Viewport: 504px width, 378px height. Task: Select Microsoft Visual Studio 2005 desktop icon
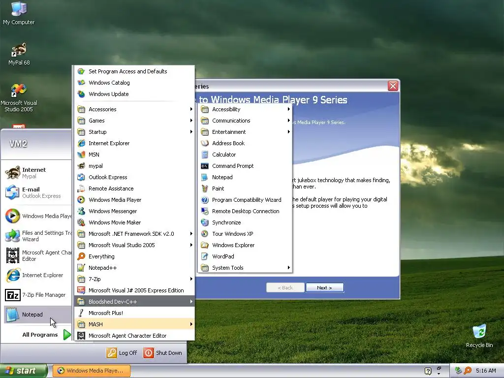click(x=19, y=97)
